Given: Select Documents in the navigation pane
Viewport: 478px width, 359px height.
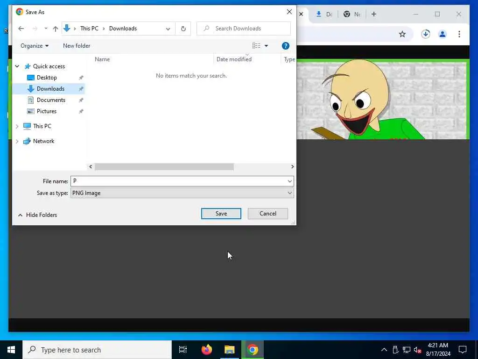Looking at the screenshot, I should click(x=51, y=100).
